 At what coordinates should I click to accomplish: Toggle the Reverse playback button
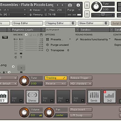[x=56, y=83]
